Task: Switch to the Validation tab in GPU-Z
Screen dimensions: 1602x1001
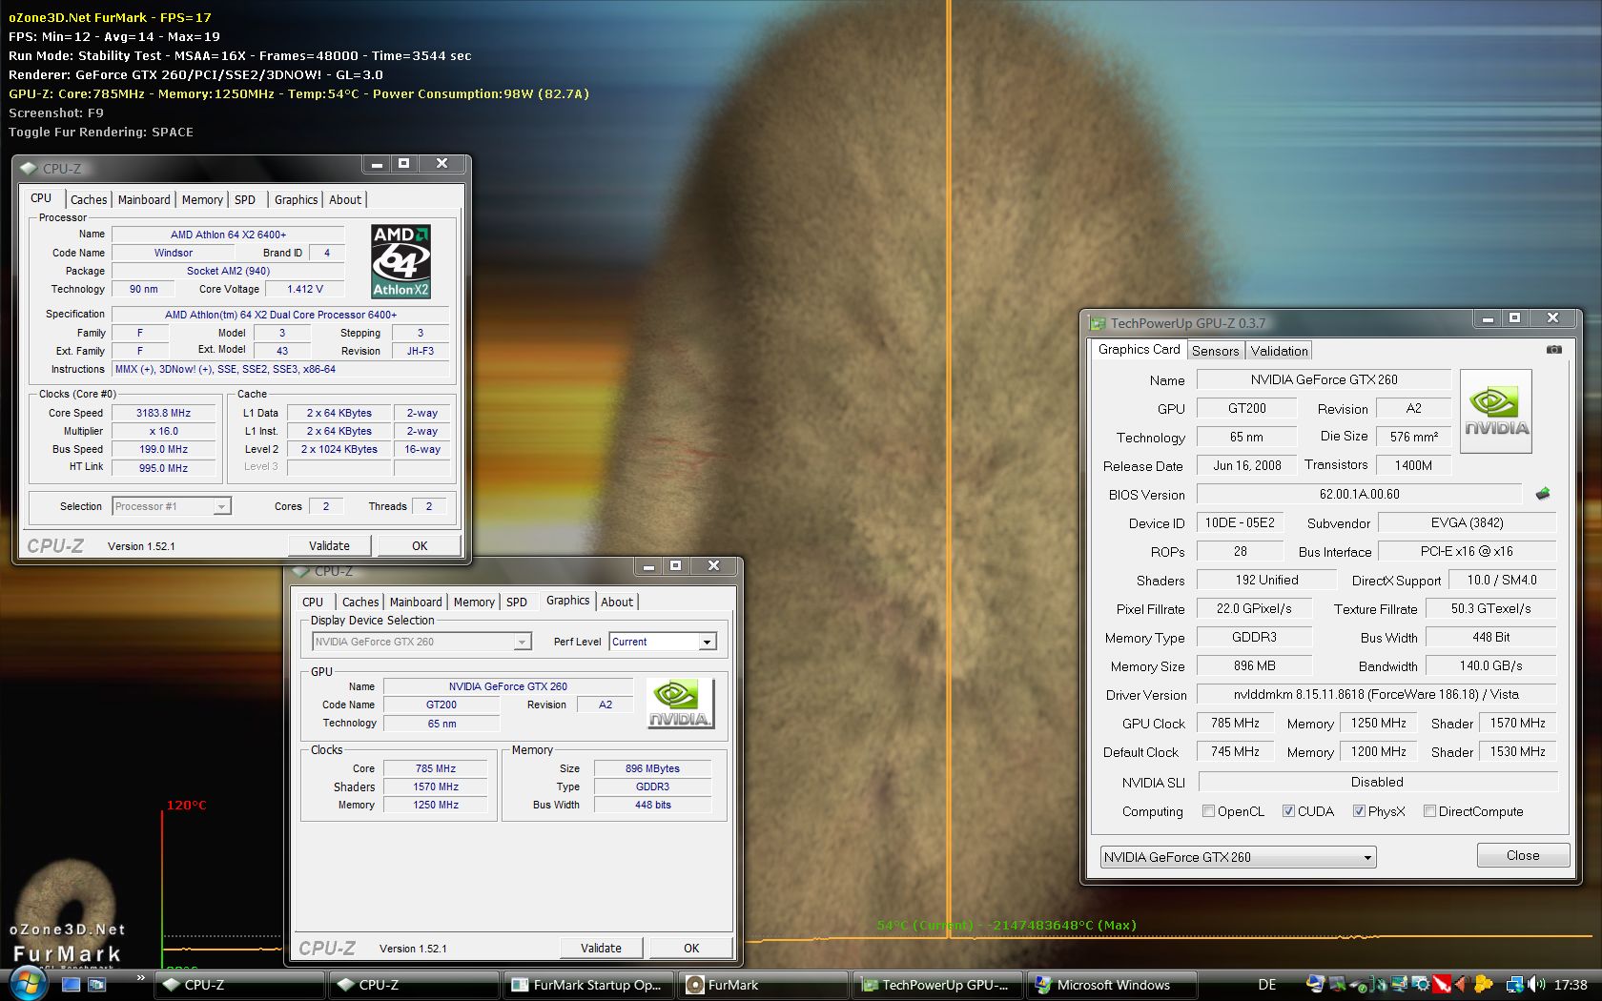Action: point(1280,351)
